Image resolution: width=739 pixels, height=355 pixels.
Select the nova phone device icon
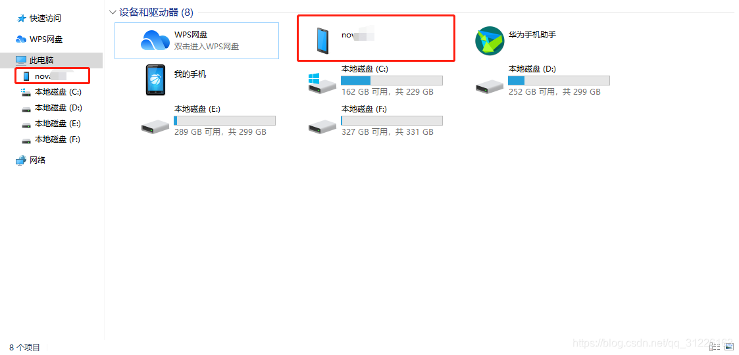pos(322,41)
